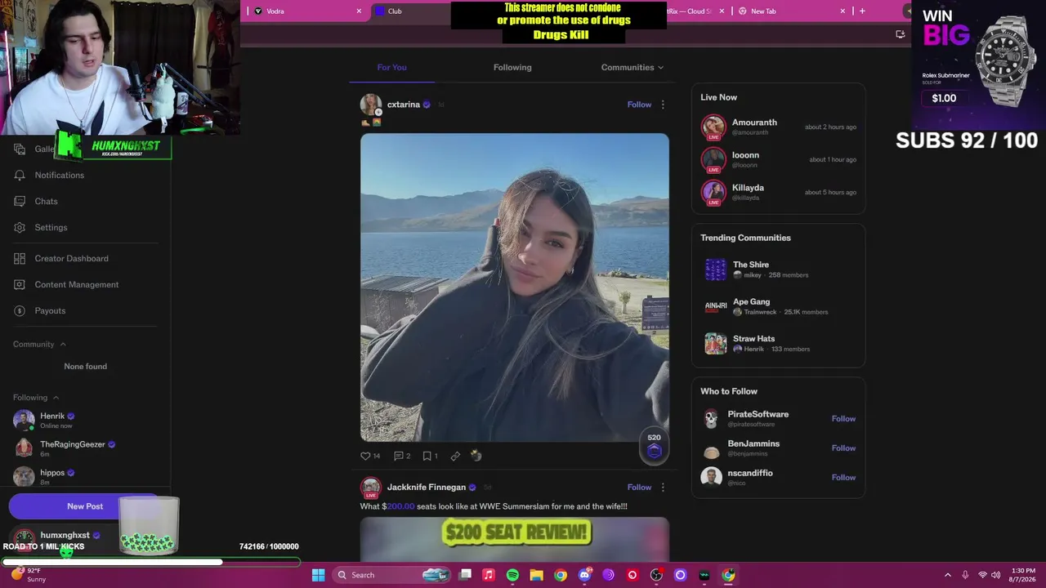Open the Communities dropdown
This screenshot has height=588, width=1046.
(633, 67)
